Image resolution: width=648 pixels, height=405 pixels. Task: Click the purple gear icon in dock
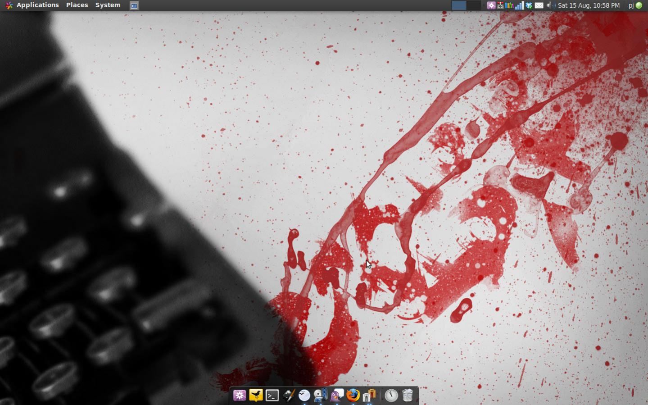point(240,395)
